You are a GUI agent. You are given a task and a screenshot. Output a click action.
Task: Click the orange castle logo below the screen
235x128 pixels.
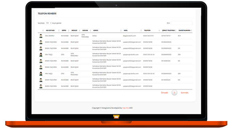coord(116,117)
